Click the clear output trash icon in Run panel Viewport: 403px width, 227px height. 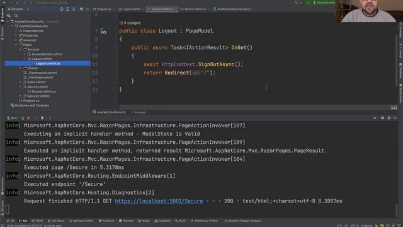pyautogui.click(x=42, y=118)
